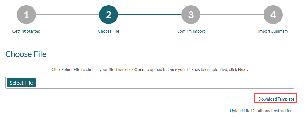
Task: Open the Import Summary step label
Action: 273,31
